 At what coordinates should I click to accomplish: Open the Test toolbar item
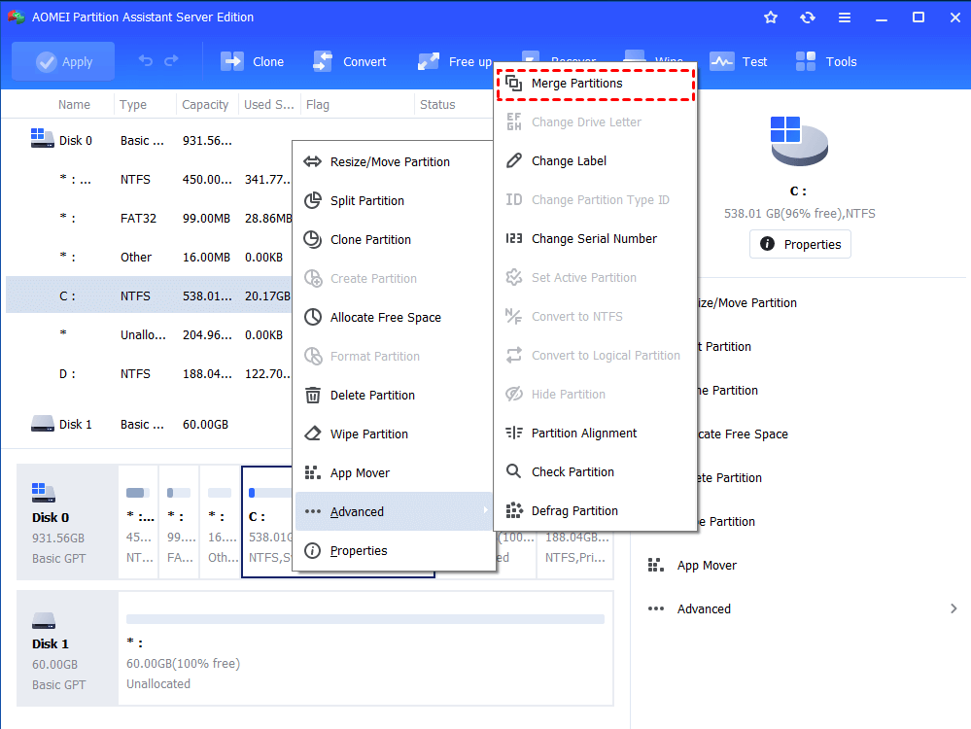[x=738, y=61]
